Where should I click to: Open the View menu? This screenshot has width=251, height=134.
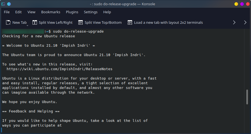point(31,12)
